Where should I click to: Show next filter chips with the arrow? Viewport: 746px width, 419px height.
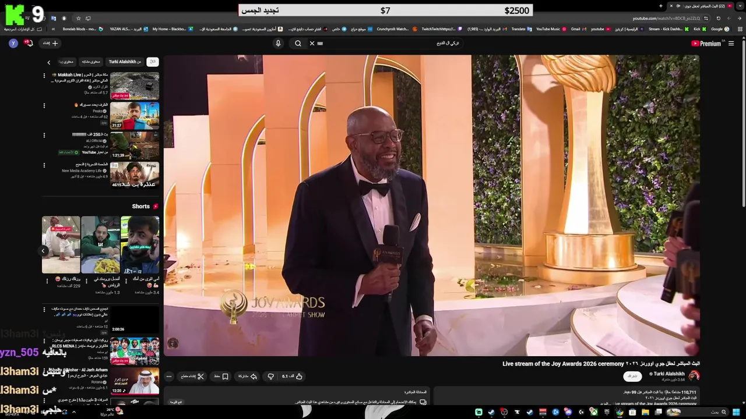(48, 62)
